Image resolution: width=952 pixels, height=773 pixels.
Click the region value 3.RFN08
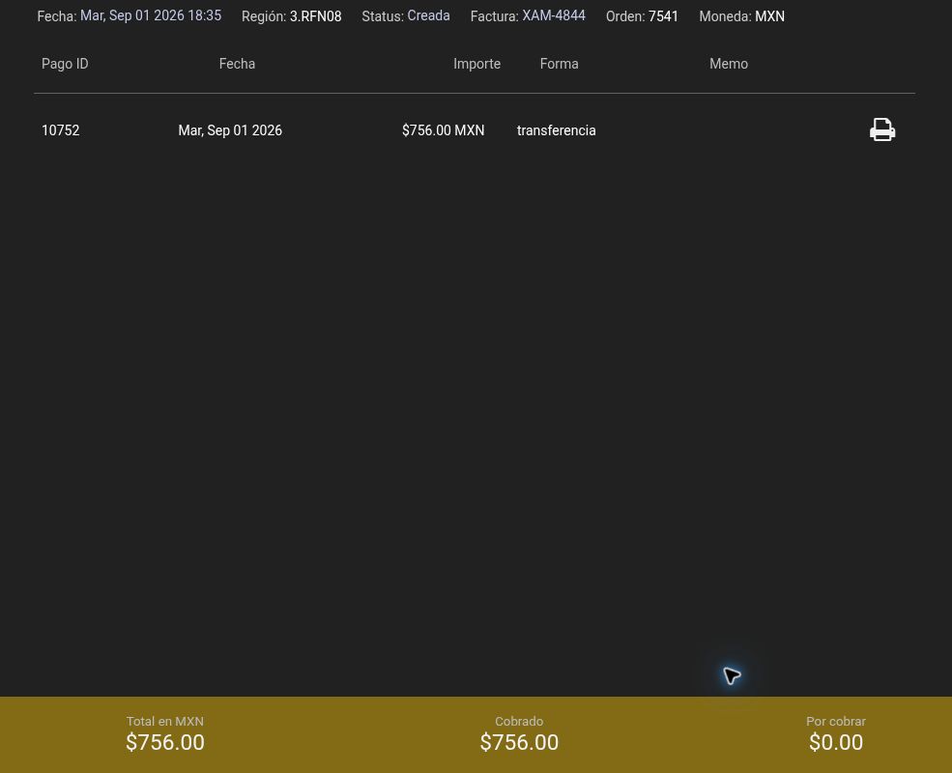click(316, 16)
